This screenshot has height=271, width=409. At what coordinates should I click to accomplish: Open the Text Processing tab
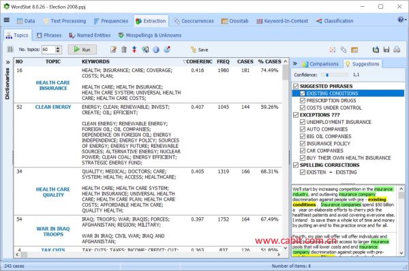[x=65, y=21]
